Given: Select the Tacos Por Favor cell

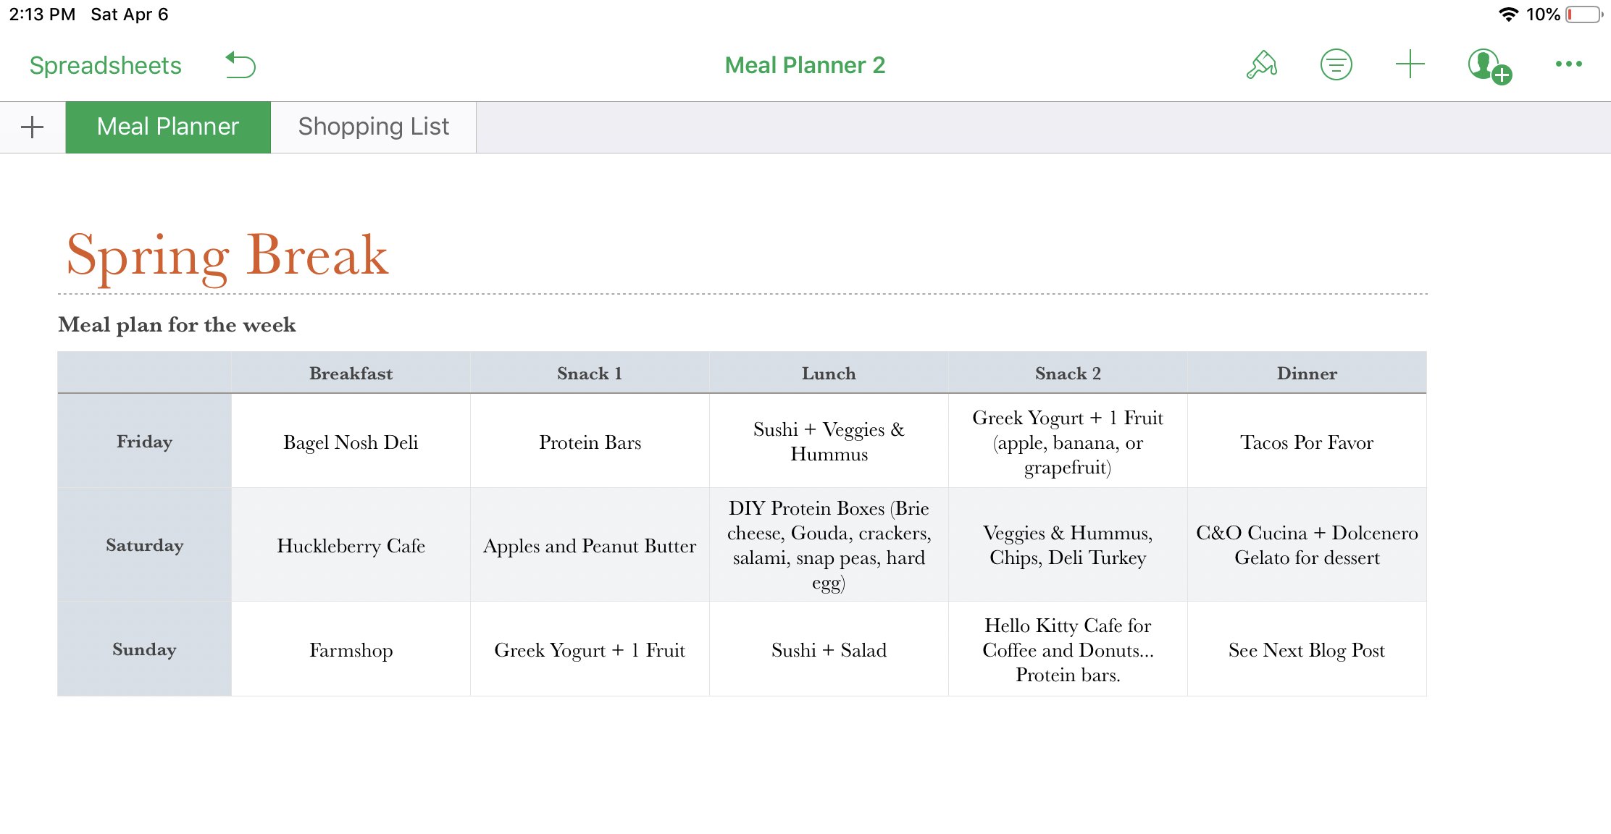Looking at the screenshot, I should [x=1307, y=442].
